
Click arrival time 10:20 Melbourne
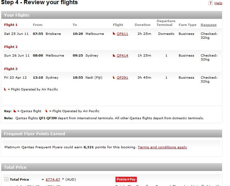click(88, 34)
